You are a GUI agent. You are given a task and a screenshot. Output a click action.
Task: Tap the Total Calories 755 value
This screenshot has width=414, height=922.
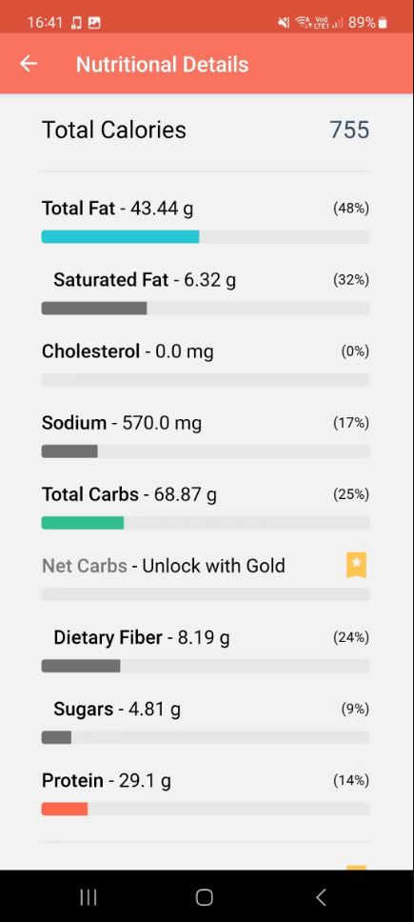[349, 130]
